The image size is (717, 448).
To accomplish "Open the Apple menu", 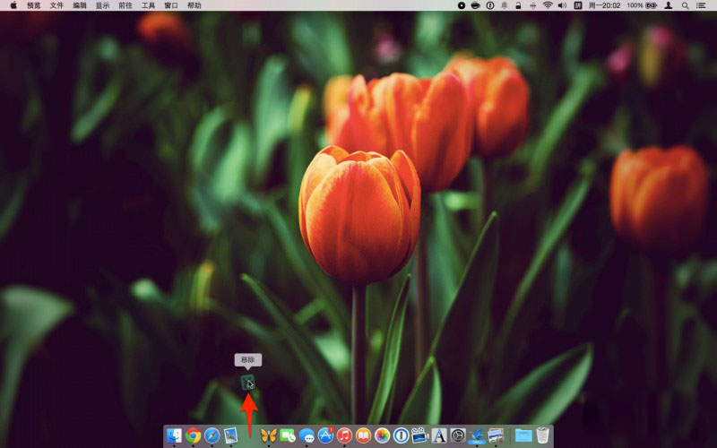I will pos(13,5).
